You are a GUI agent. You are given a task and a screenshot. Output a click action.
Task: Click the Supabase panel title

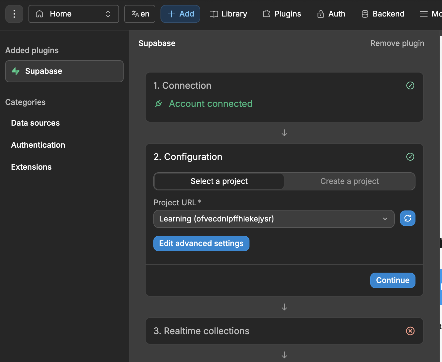point(157,43)
